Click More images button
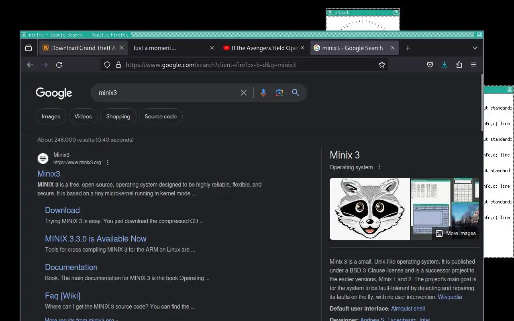Viewport: 514px width, 321px height. pos(456,233)
